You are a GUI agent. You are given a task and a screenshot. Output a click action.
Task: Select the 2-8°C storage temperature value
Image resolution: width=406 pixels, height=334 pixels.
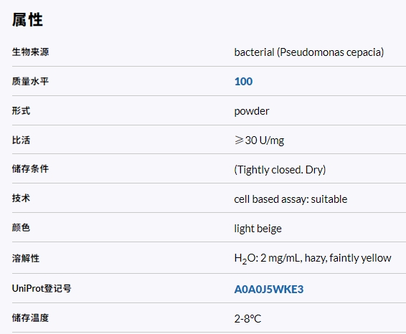[247, 319]
